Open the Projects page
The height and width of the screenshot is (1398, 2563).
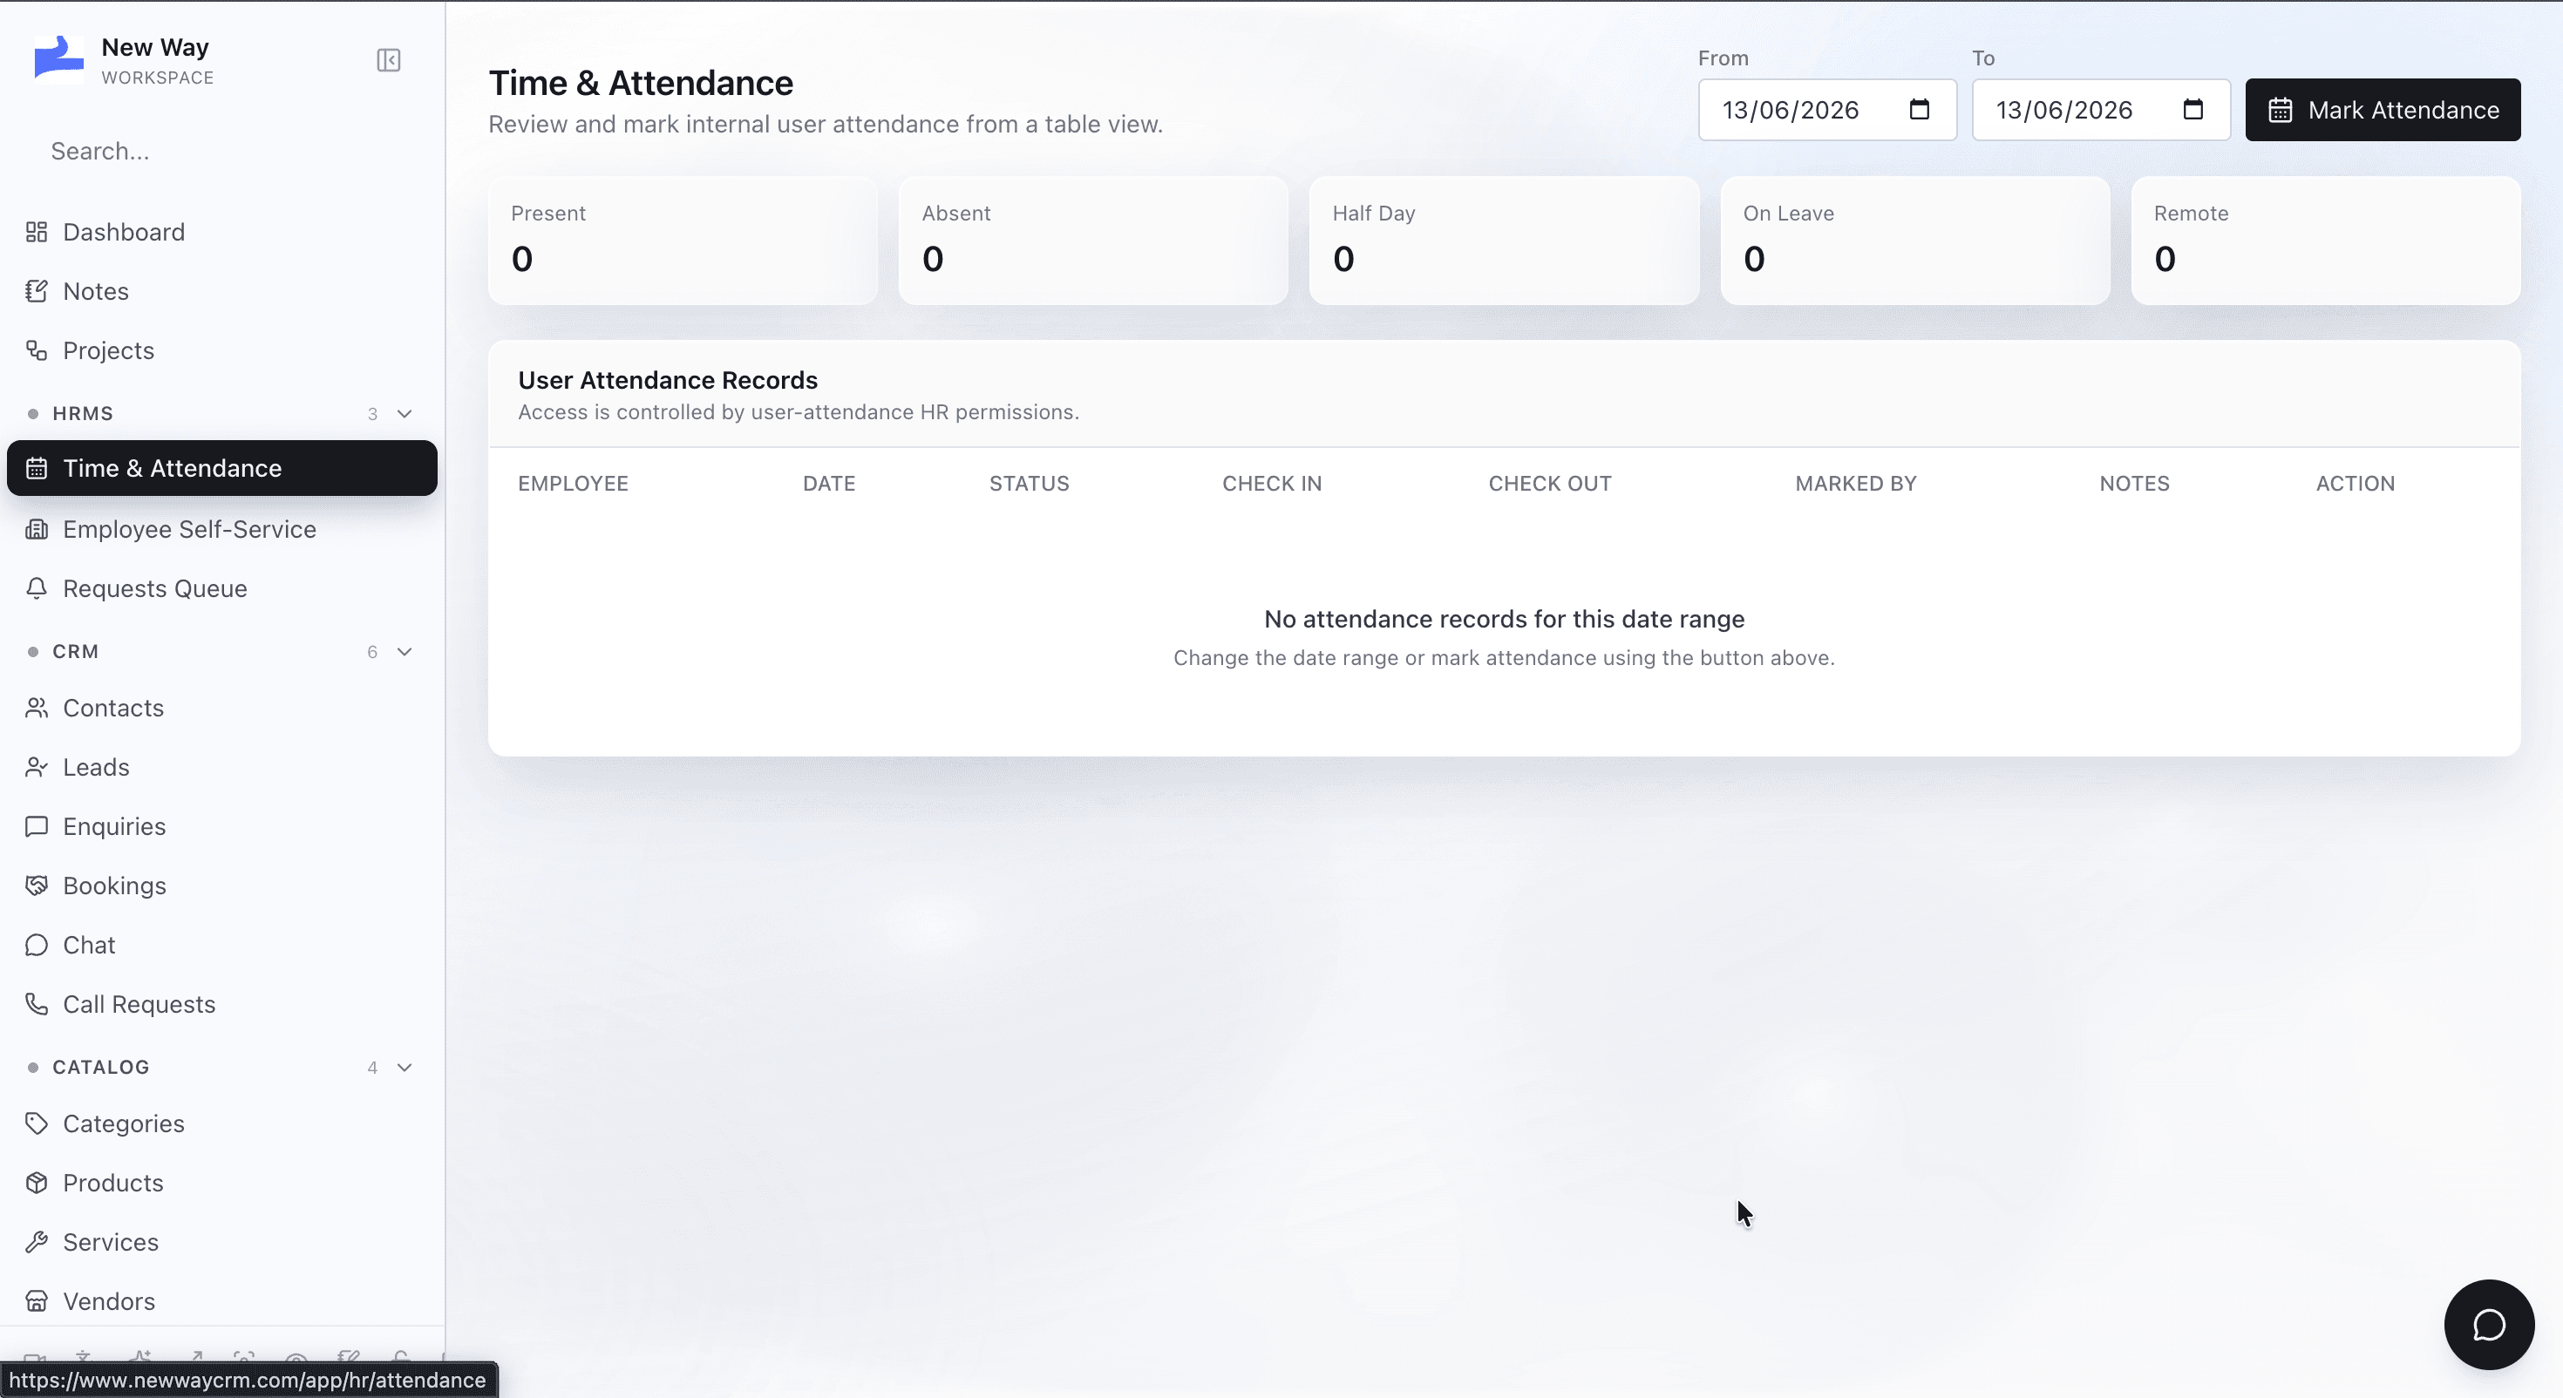tap(222, 350)
